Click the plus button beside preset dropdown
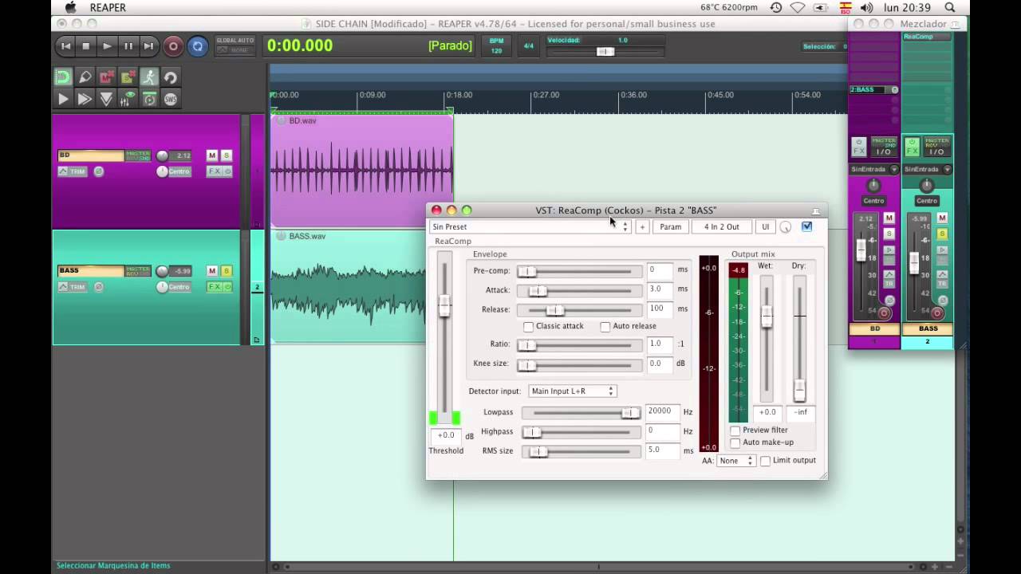The image size is (1021, 574). [641, 227]
